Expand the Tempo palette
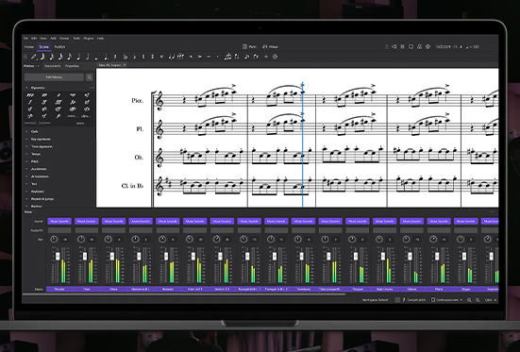Viewport: 520px width, 352px height. click(x=26, y=154)
